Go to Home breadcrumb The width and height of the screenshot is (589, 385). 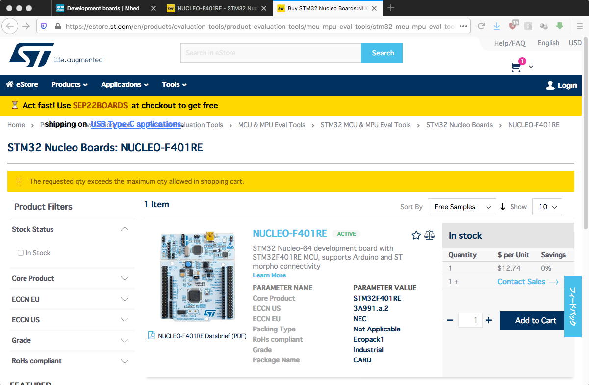[x=16, y=125]
